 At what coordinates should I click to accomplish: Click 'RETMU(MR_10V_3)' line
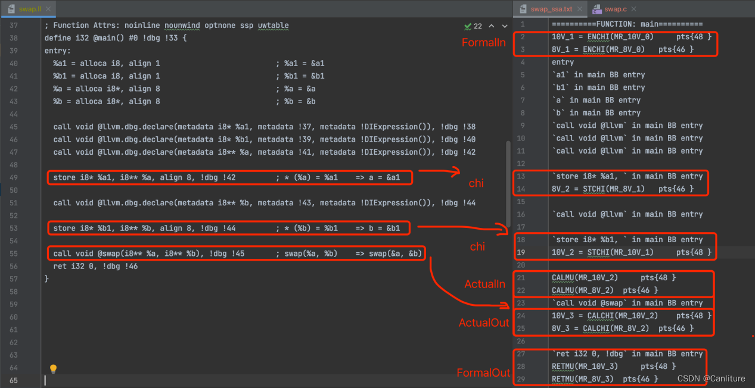614,366
